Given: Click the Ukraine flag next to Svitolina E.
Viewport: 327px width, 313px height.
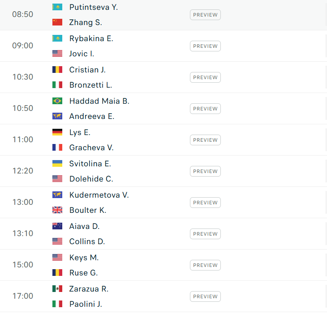Looking at the screenshot, I should (57, 164).
